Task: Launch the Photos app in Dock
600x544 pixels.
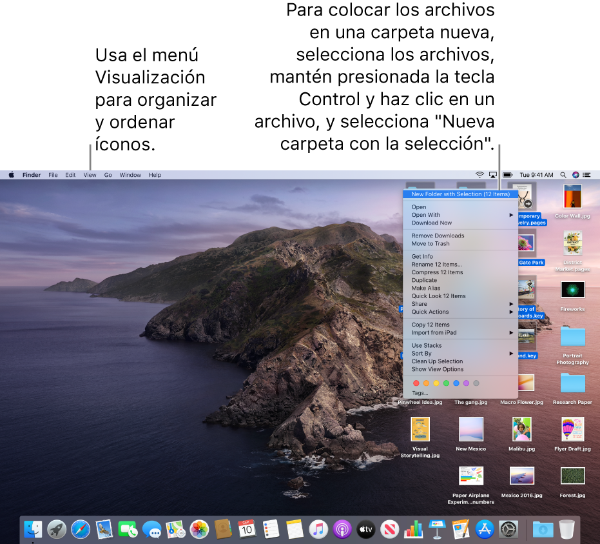Action: pyautogui.click(x=199, y=529)
